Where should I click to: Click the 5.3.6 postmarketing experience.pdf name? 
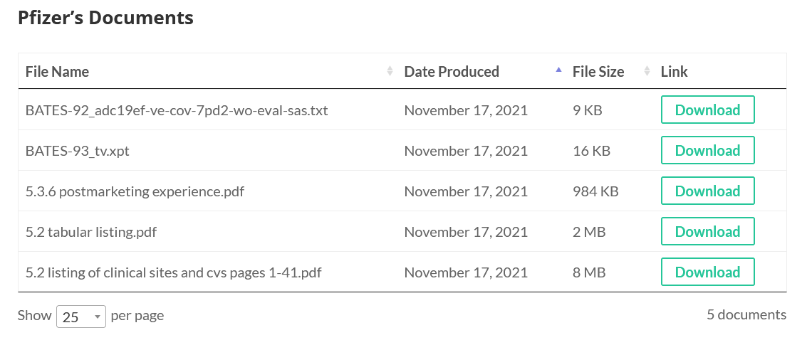point(135,191)
